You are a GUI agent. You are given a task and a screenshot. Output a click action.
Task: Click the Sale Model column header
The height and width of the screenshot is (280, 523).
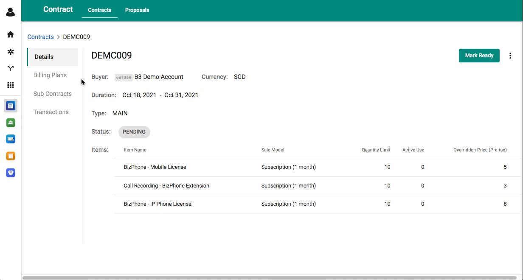pyautogui.click(x=273, y=150)
